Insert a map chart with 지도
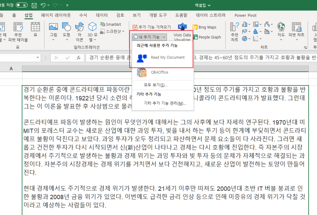Image resolution: width=317 pixels, height=215 pixels. pos(281,32)
